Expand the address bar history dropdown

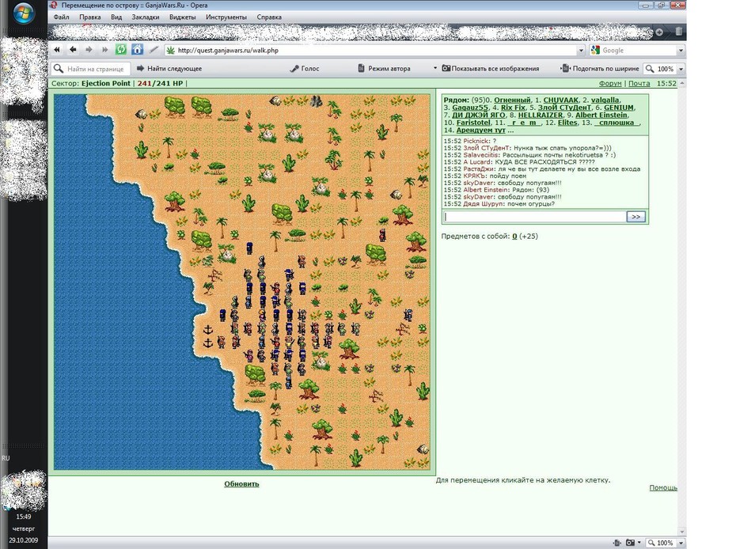click(x=581, y=50)
